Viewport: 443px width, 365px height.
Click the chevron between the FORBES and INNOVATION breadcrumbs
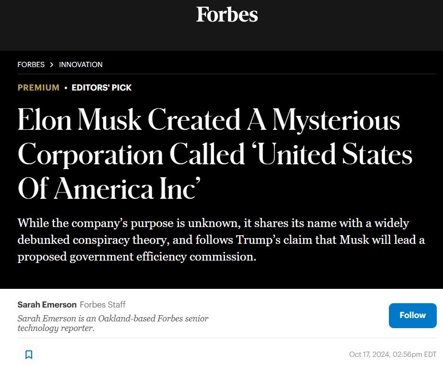tap(52, 65)
